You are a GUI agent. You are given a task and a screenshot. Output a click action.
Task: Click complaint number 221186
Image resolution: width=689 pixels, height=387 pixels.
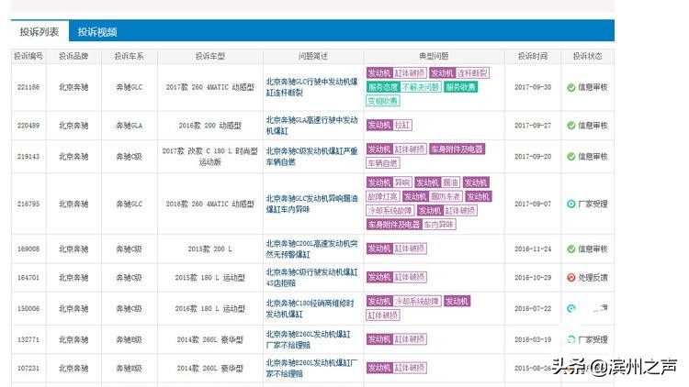pos(28,87)
